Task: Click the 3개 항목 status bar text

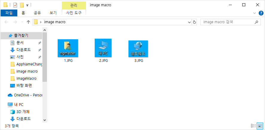Action: click(x=12, y=126)
